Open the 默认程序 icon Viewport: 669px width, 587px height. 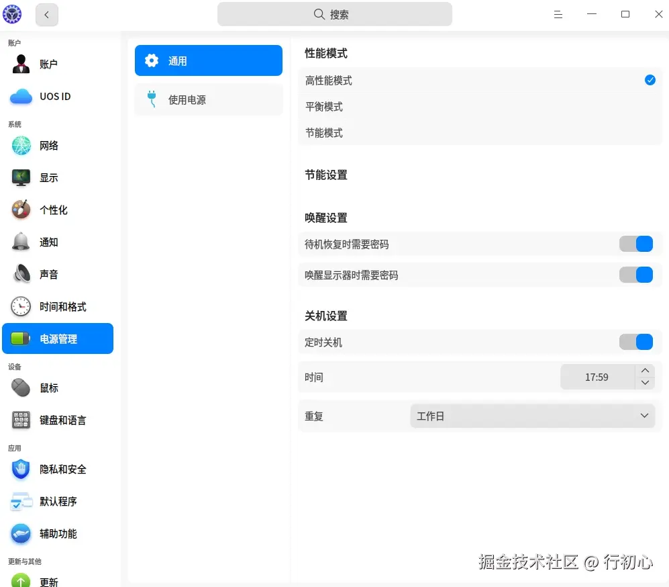(21, 501)
